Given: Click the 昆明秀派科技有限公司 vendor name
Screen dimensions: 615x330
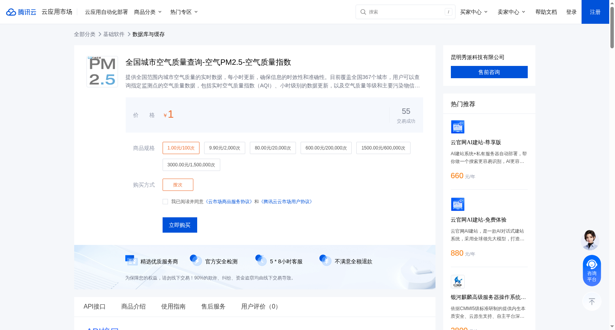Looking at the screenshot, I should click(477, 57).
